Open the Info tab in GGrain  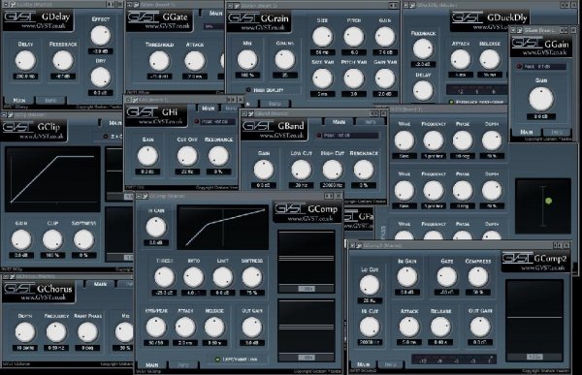tap(275, 104)
